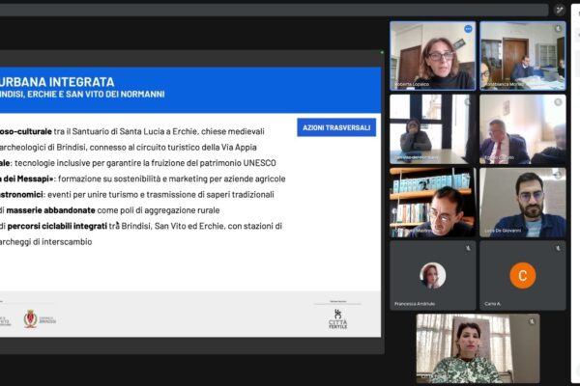Select the bottom participant's video tile
The height and width of the screenshot is (386, 580).
click(x=478, y=348)
